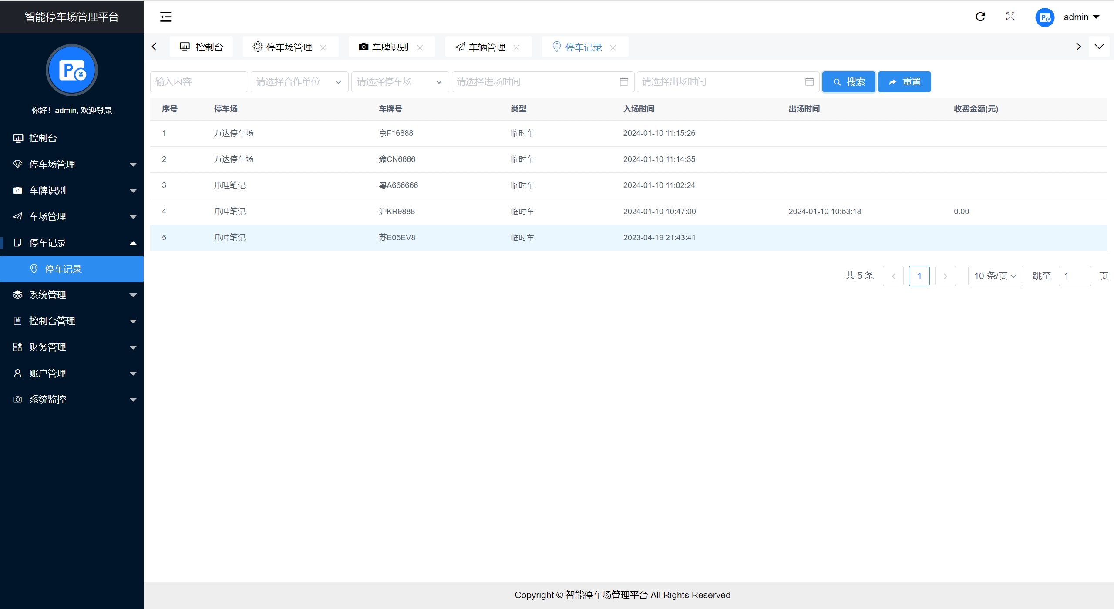
Task: Click the parking logo avatar in sidebar
Action: click(x=72, y=70)
